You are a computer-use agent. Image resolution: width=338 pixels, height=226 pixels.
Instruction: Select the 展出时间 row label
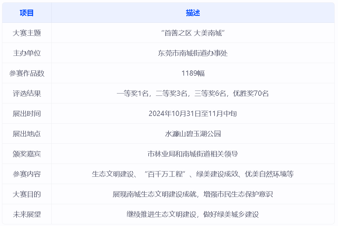click(27, 114)
